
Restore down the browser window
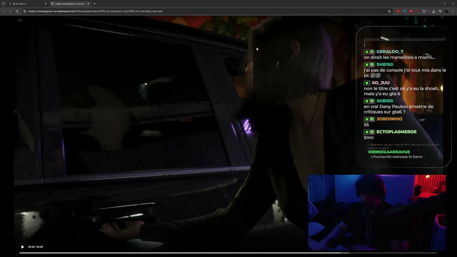click(445, 4)
